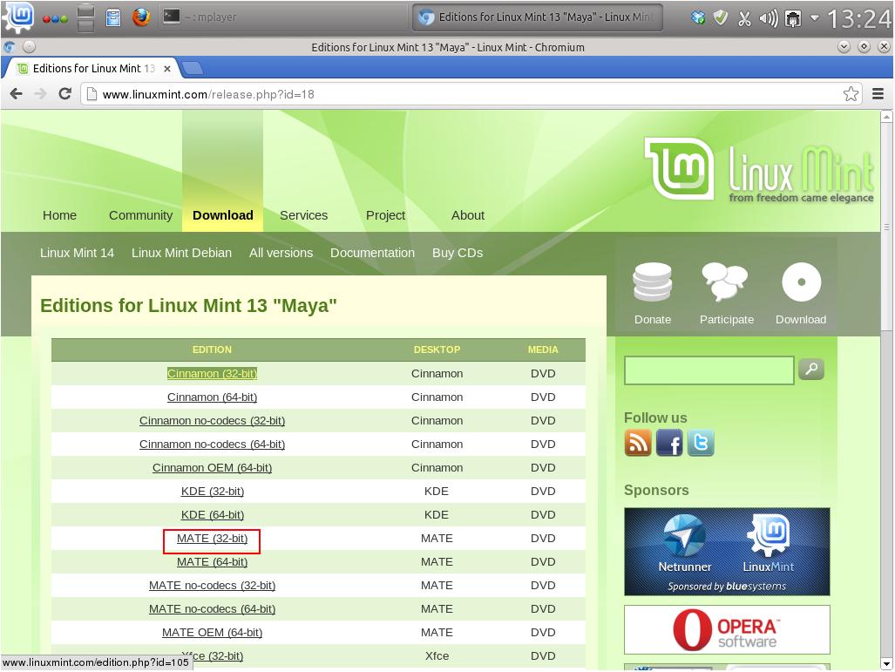895x672 pixels.
Task: Bookmark this page with the star icon
Action: pos(851,93)
